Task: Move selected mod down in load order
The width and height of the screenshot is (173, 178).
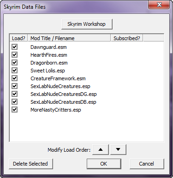Action: (x=118, y=149)
